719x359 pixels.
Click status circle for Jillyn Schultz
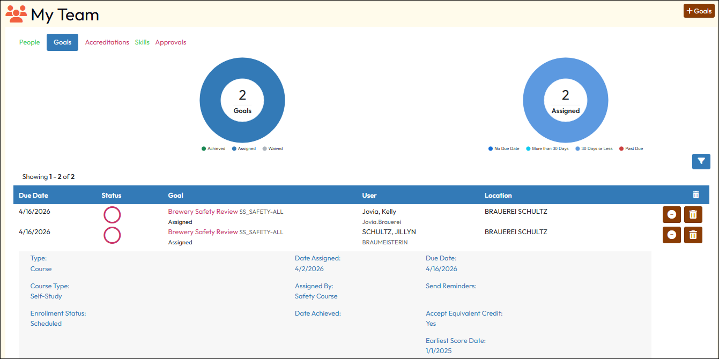tap(112, 235)
